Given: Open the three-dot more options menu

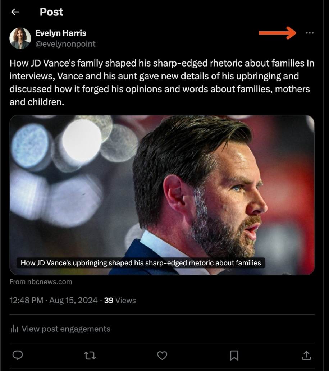Looking at the screenshot, I should pos(310,33).
